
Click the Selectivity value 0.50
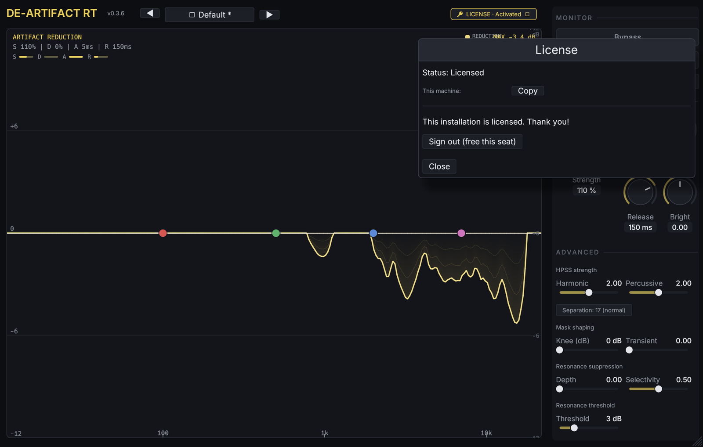[684, 380]
